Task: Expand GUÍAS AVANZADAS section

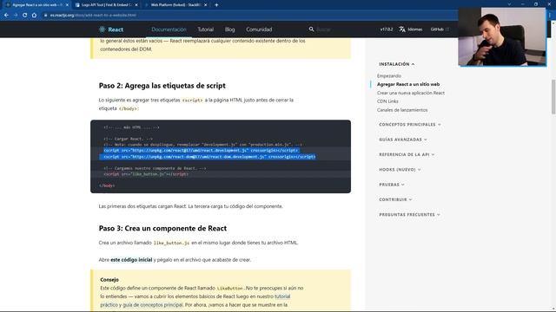Action: [403, 140]
